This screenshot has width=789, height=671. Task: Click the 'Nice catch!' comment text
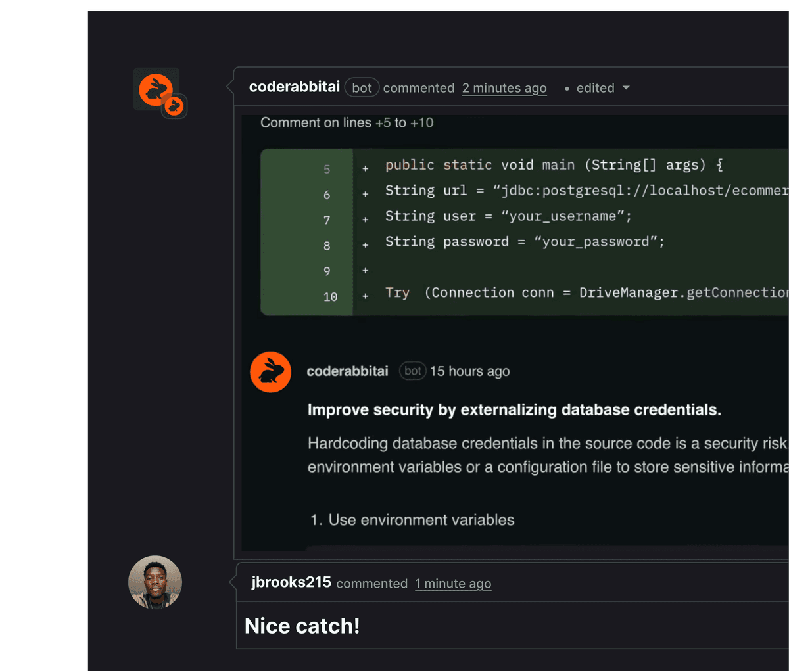(x=302, y=626)
